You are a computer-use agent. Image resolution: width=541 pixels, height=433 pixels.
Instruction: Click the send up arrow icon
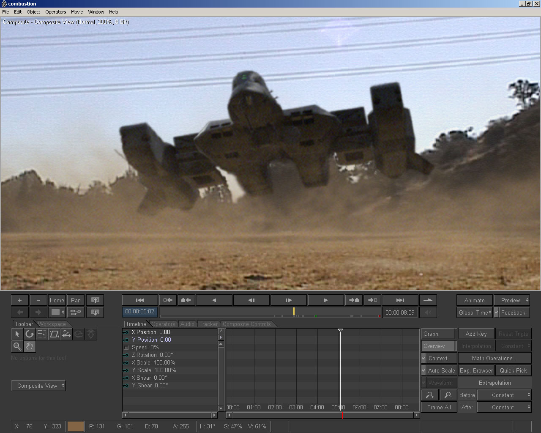click(95, 300)
